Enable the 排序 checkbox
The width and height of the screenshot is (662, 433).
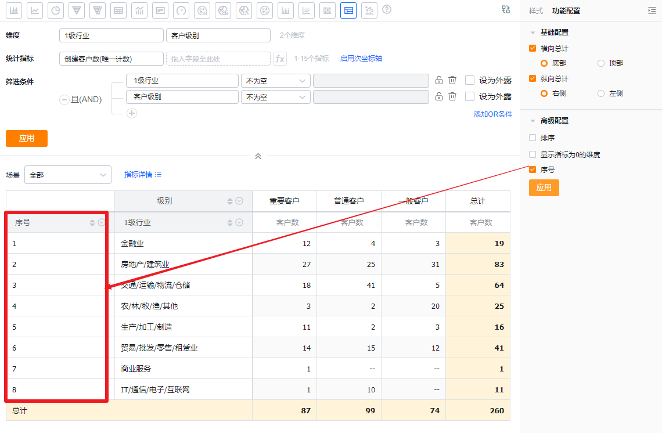click(x=533, y=138)
